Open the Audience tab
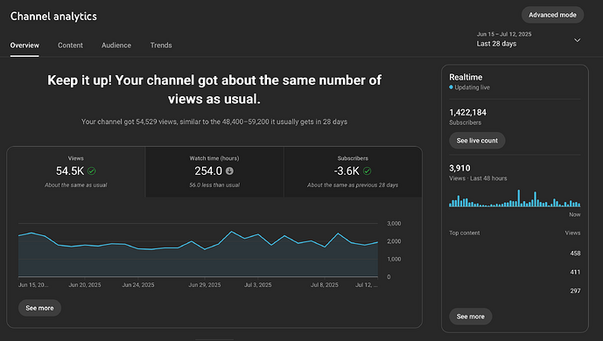Screen dimensions: 603x341 [x=116, y=45]
